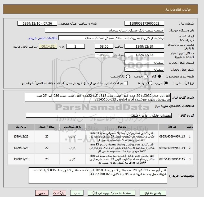Toggle the اسناد خزانه اسلامی payment checkbox
The image size is (204, 197).
coord(126,83)
